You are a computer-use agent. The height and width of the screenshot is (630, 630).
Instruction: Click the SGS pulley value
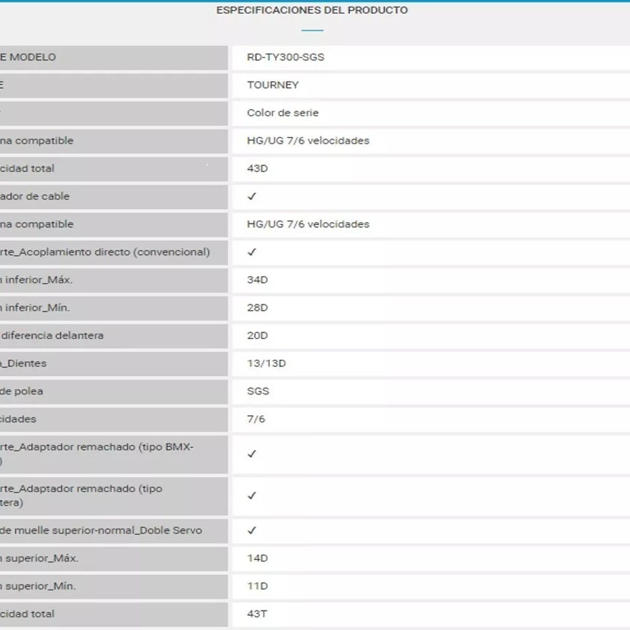pyautogui.click(x=258, y=391)
